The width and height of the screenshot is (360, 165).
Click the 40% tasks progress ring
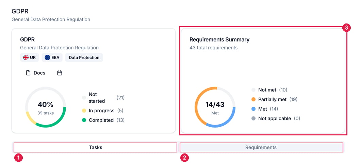[x=46, y=107]
